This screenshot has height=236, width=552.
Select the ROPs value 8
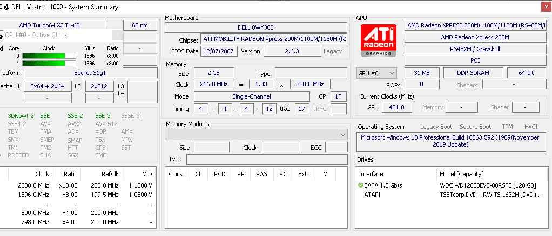pyautogui.click(x=422, y=84)
